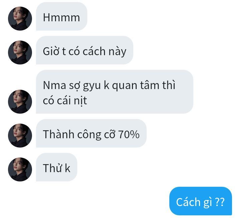Click the question marks in the blue bubble

(x=220, y=202)
